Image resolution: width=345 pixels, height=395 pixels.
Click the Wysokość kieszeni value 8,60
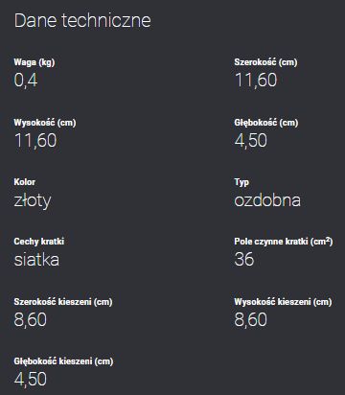251,319
